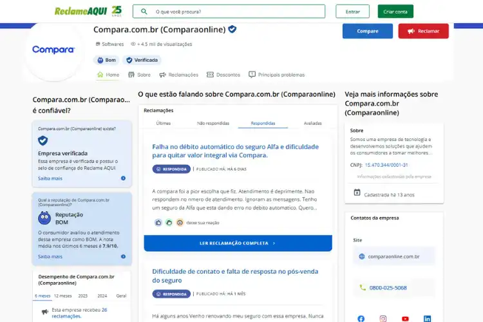Click 'Ler reclamação completa' button
483x322 pixels.
point(238,243)
